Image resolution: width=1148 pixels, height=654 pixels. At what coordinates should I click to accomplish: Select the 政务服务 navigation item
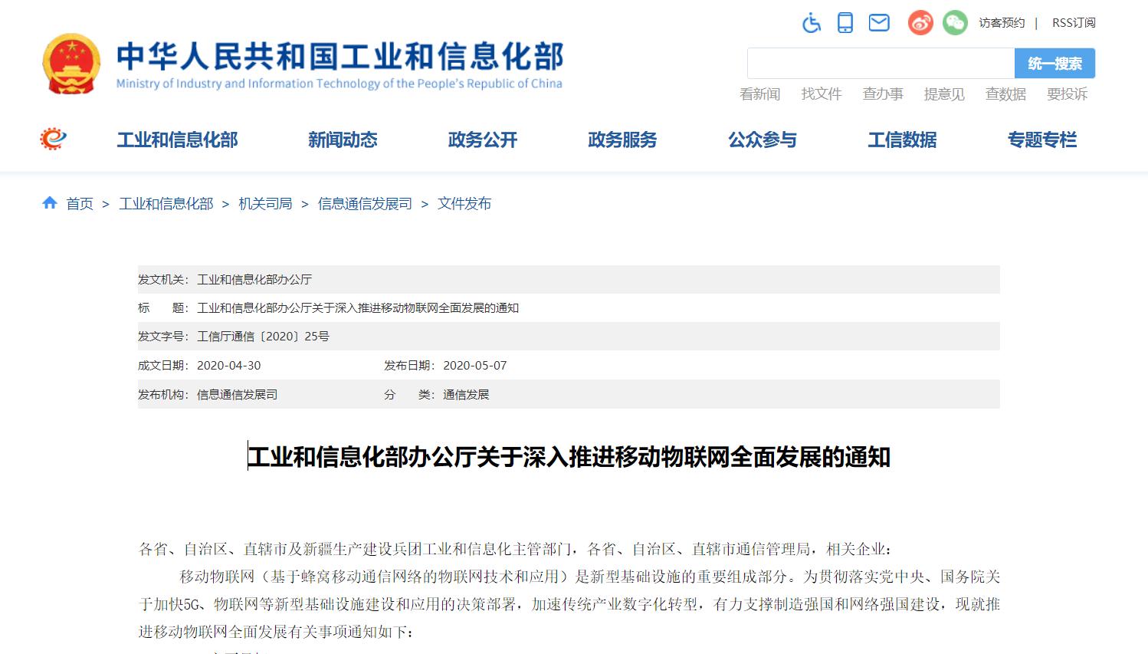point(622,140)
